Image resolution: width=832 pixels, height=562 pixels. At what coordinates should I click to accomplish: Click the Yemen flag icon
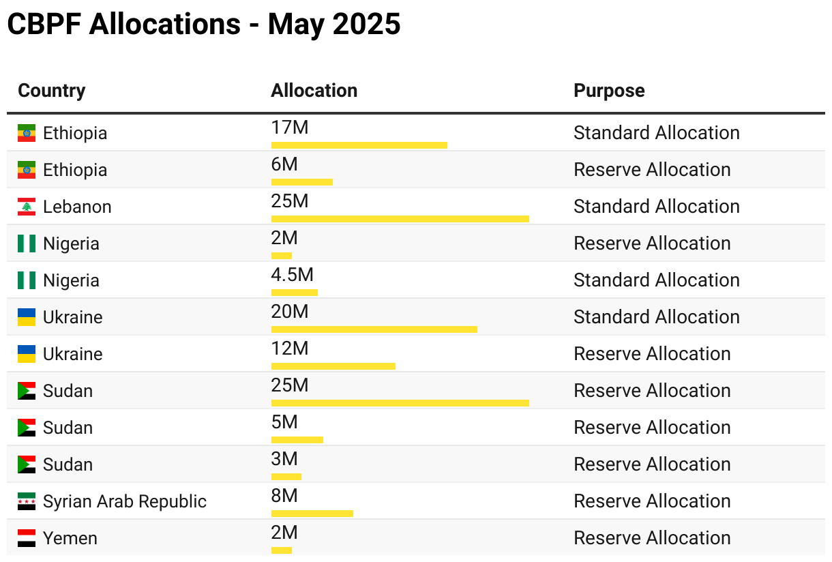27,539
